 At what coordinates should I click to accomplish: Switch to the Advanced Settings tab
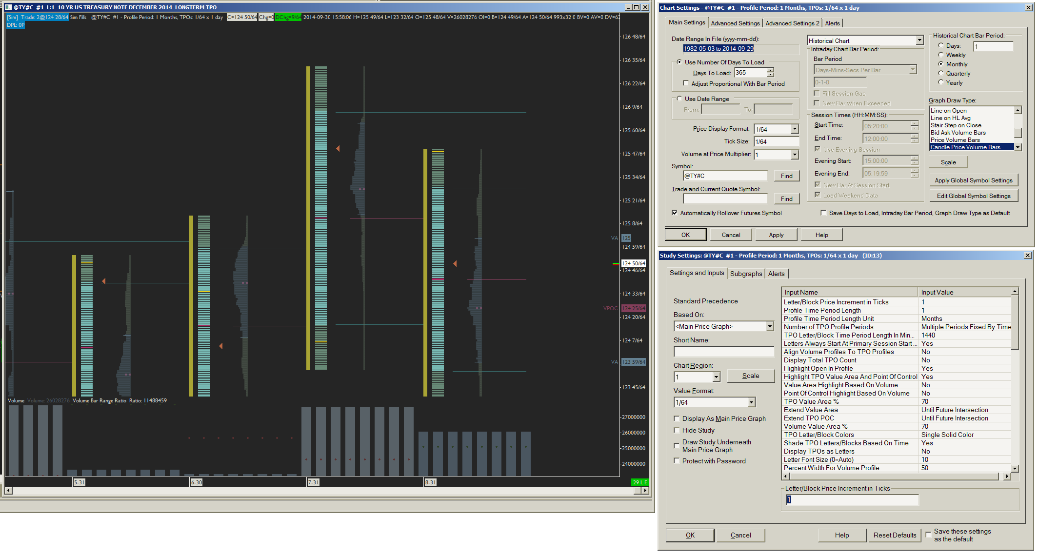pos(735,23)
